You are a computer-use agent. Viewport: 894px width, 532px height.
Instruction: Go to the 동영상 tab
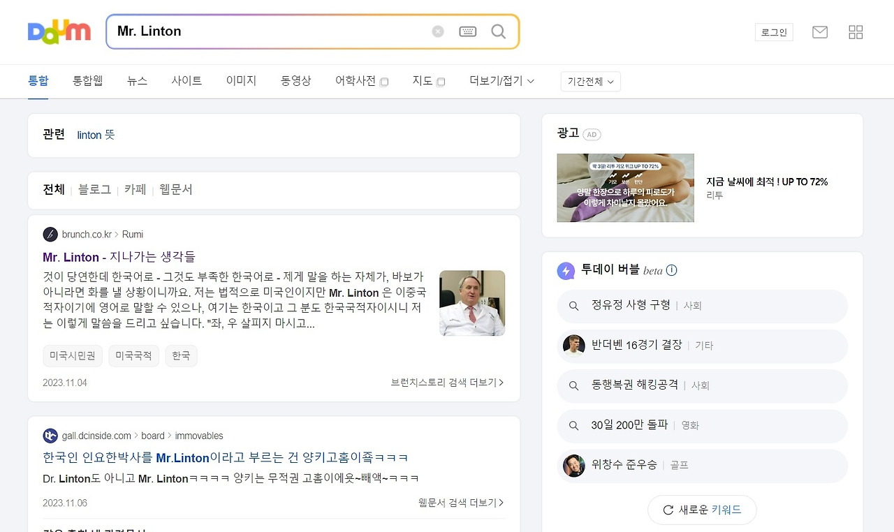pos(295,81)
